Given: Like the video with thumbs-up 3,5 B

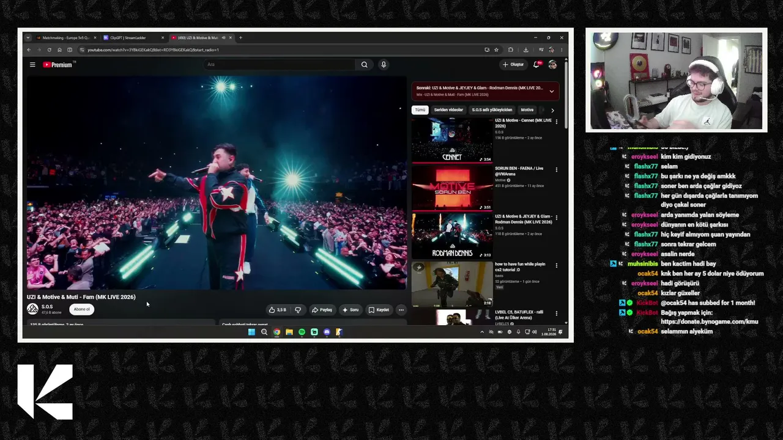Looking at the screenshot, I should [277, 310].
